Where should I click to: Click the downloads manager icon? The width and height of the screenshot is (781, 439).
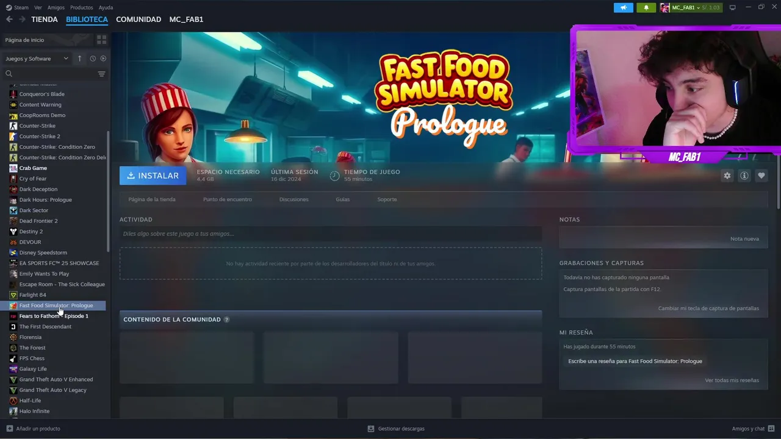[371, 429]
